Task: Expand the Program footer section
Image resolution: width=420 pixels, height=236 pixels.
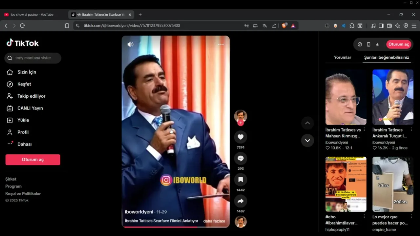Action: [13, 186]
